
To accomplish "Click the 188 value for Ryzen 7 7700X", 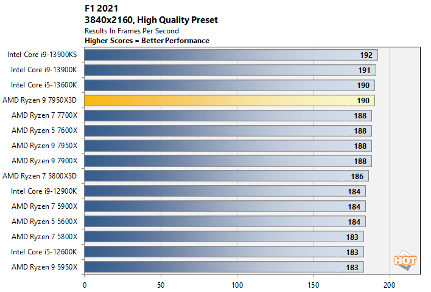I will [360, 116].
